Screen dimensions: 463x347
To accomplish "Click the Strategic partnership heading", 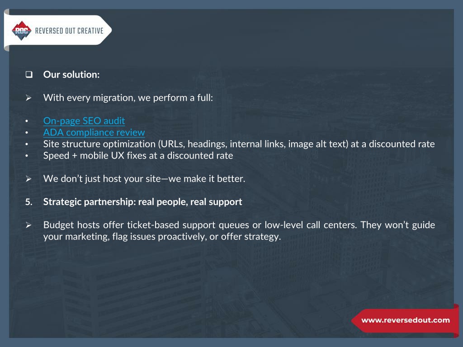I will (x=142, y=202).
